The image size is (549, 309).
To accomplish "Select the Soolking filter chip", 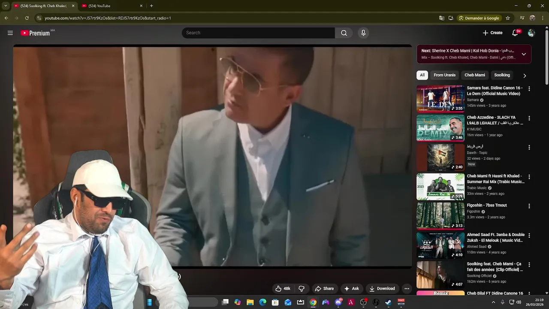I will pos(502,75).
